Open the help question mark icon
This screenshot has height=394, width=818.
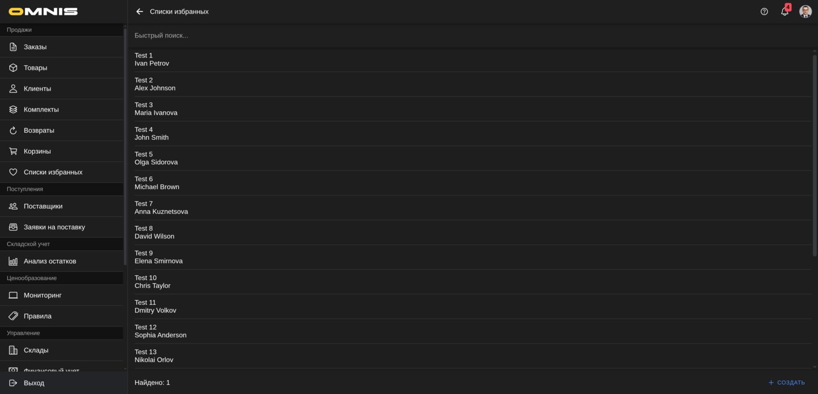click(764, 11)
